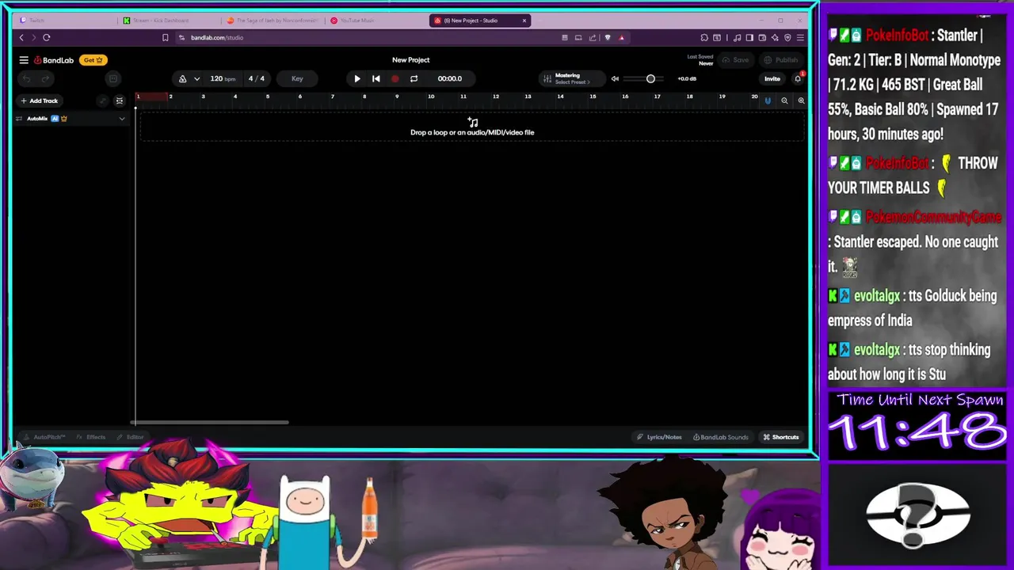
Task: Go back in the browser
Action: [x=21, y=37]
